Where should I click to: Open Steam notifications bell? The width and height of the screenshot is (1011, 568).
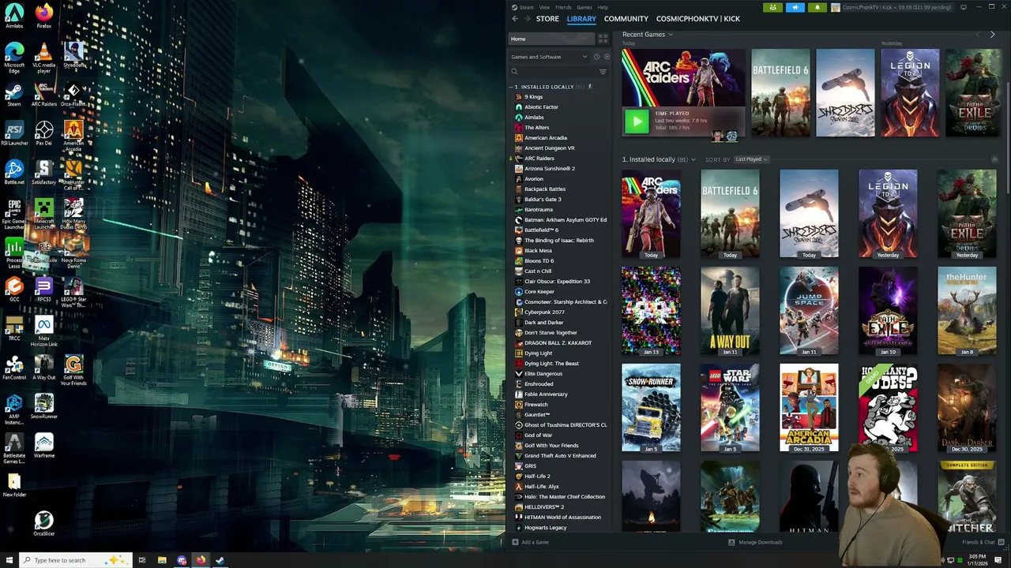coord(817,7)
